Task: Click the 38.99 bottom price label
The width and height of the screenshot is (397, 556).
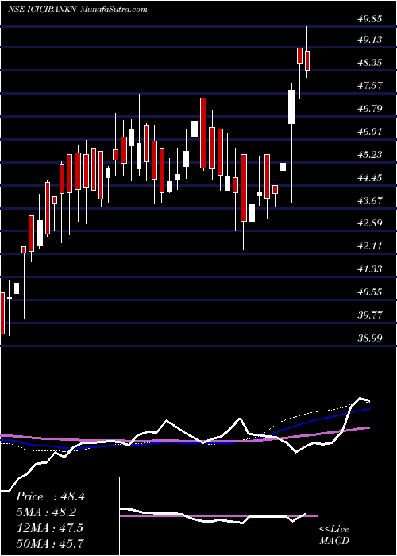Action: click(370, 338)
